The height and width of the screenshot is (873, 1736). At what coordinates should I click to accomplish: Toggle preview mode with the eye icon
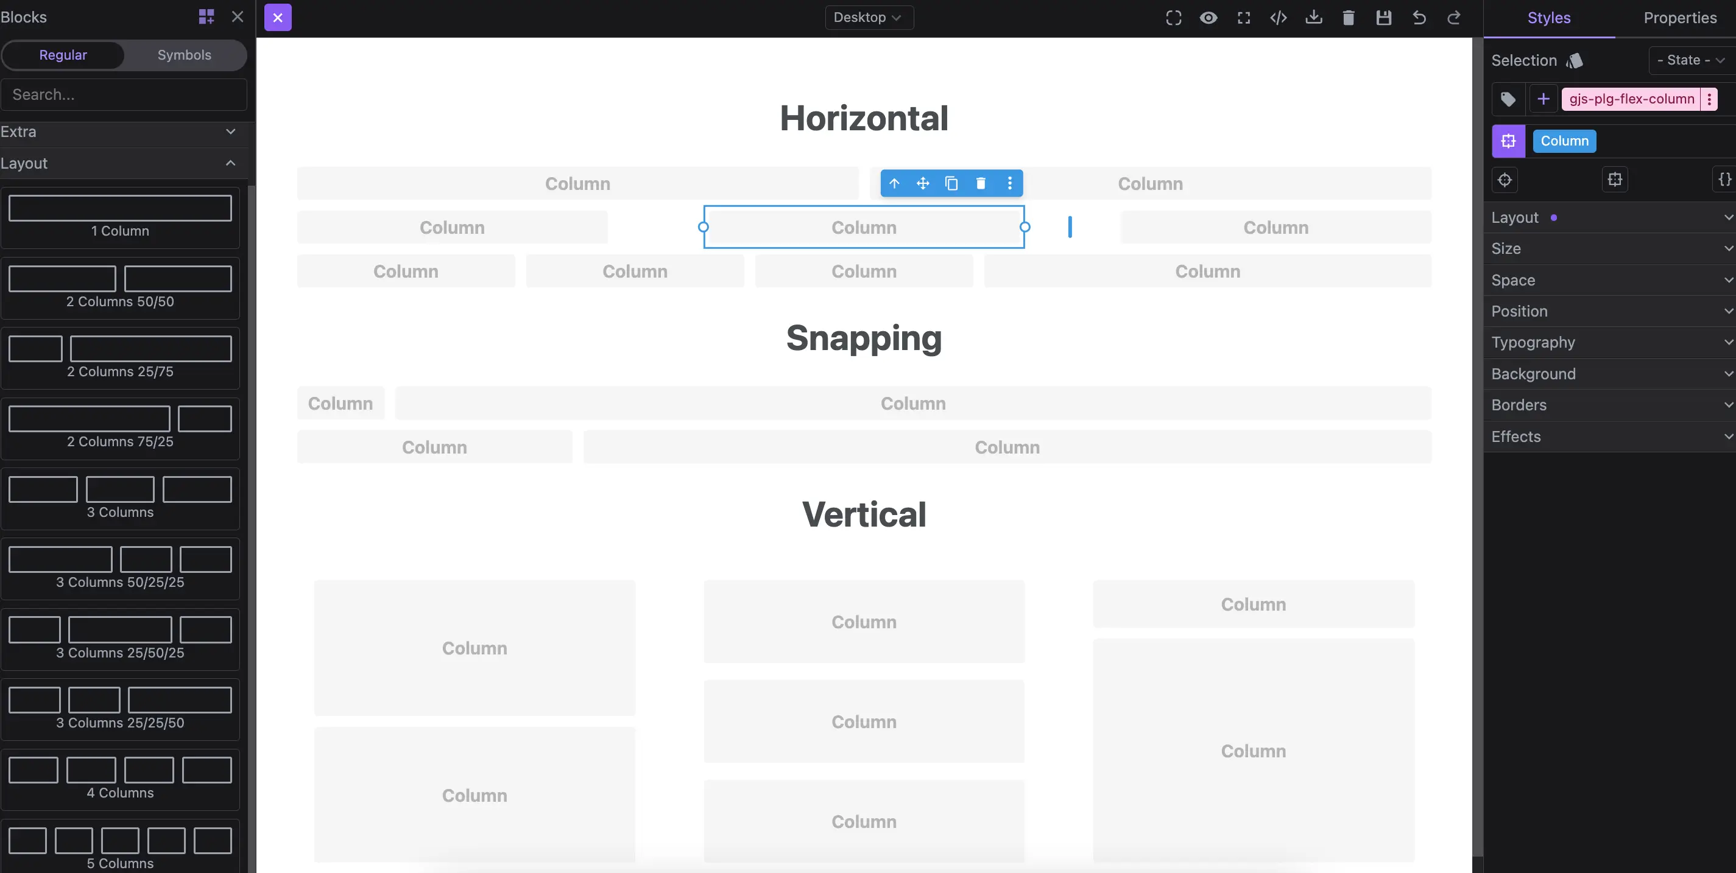point(1208,18)
